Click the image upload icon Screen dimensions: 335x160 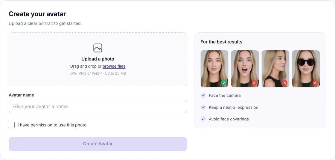98,48
